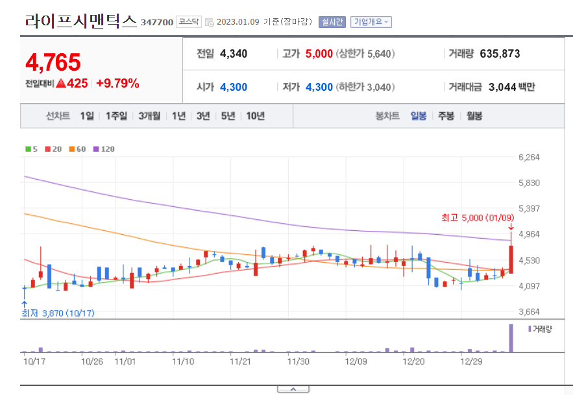Switch to 월봉 monthly candle chart
573x395 pixels.
(474, 116)
